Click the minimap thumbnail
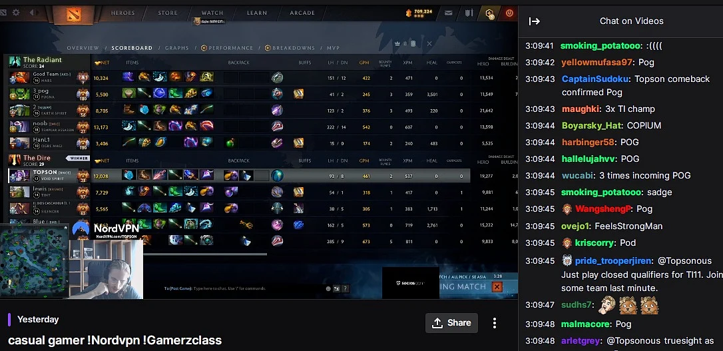 point(35,259)
